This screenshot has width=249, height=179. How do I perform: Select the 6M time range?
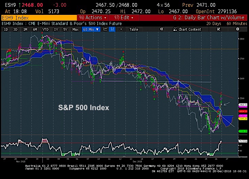click(x=35, y=29)
